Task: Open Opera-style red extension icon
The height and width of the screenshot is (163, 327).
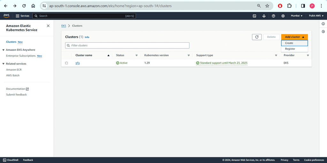Action: (x=280, y=6)
